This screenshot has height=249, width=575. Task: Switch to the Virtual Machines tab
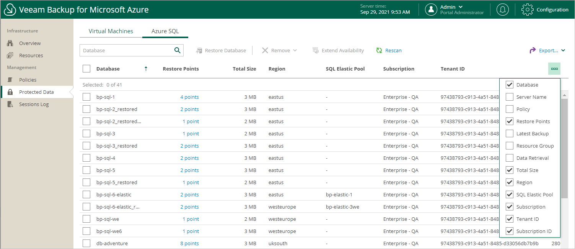[111, 31]
